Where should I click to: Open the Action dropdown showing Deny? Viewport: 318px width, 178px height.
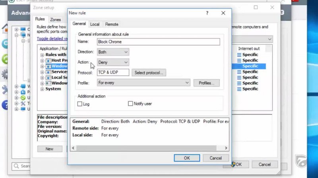pyautogui.click(x=113, y=62)
